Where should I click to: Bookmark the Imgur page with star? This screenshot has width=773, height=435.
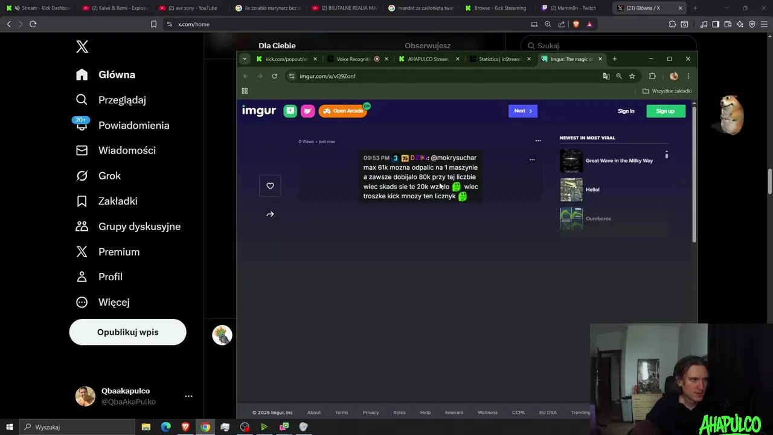pyautogui.click(x=632, y=76)
